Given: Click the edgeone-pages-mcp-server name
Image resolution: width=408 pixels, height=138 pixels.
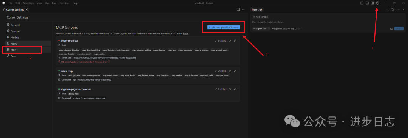Looking at the screenshot, I should [x=76, y=89].
